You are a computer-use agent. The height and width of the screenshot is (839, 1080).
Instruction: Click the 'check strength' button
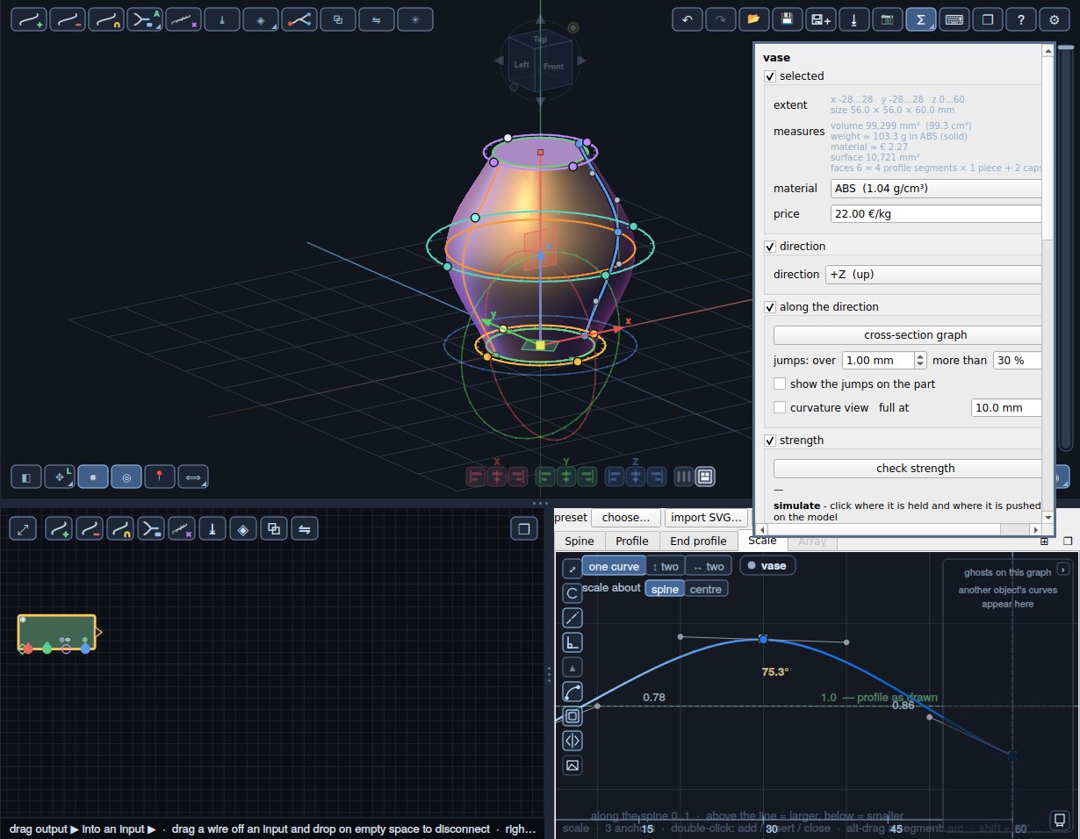click(x=908, y=468)
